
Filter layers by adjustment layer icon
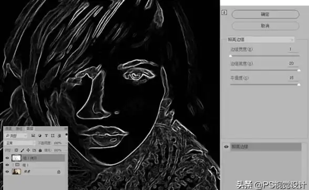(x=39, y=136)
